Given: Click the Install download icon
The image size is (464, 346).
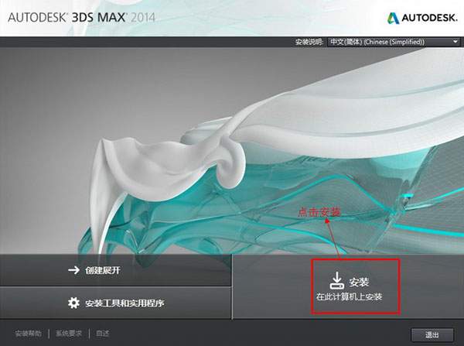Looking at the screenshot, I should [x=336, y=280].
